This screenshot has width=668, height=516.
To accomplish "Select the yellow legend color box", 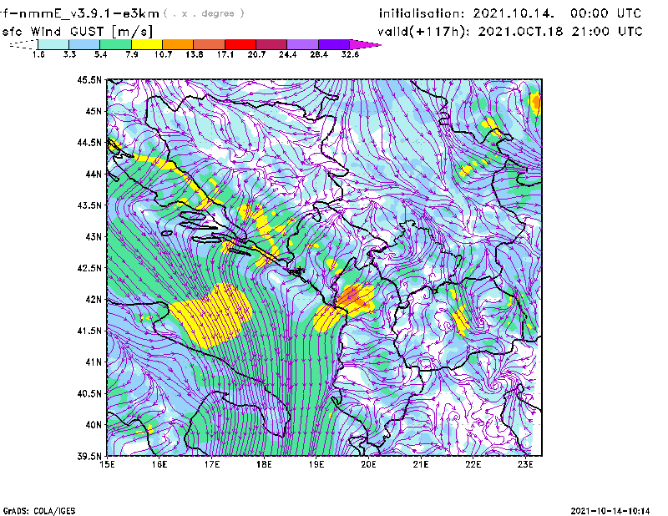I will 147,44.
